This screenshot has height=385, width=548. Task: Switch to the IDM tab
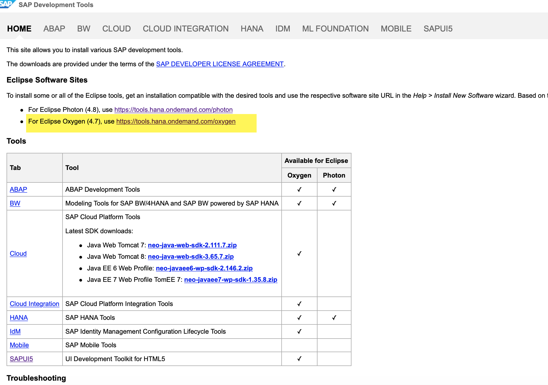pyautogui.click(x=283, y=29)
